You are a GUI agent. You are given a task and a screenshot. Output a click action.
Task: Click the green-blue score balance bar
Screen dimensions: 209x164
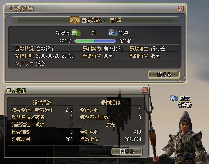95,41
